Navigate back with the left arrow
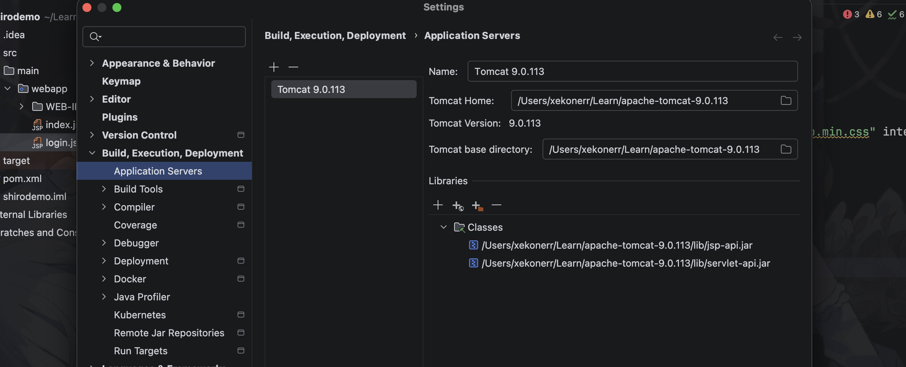 (x=777, y=37)
